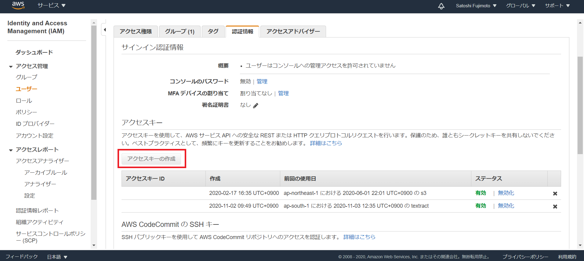Open the サービス dropdown menu
The height and width of the screenshot is (261, 584).
[x=51, y=5]
